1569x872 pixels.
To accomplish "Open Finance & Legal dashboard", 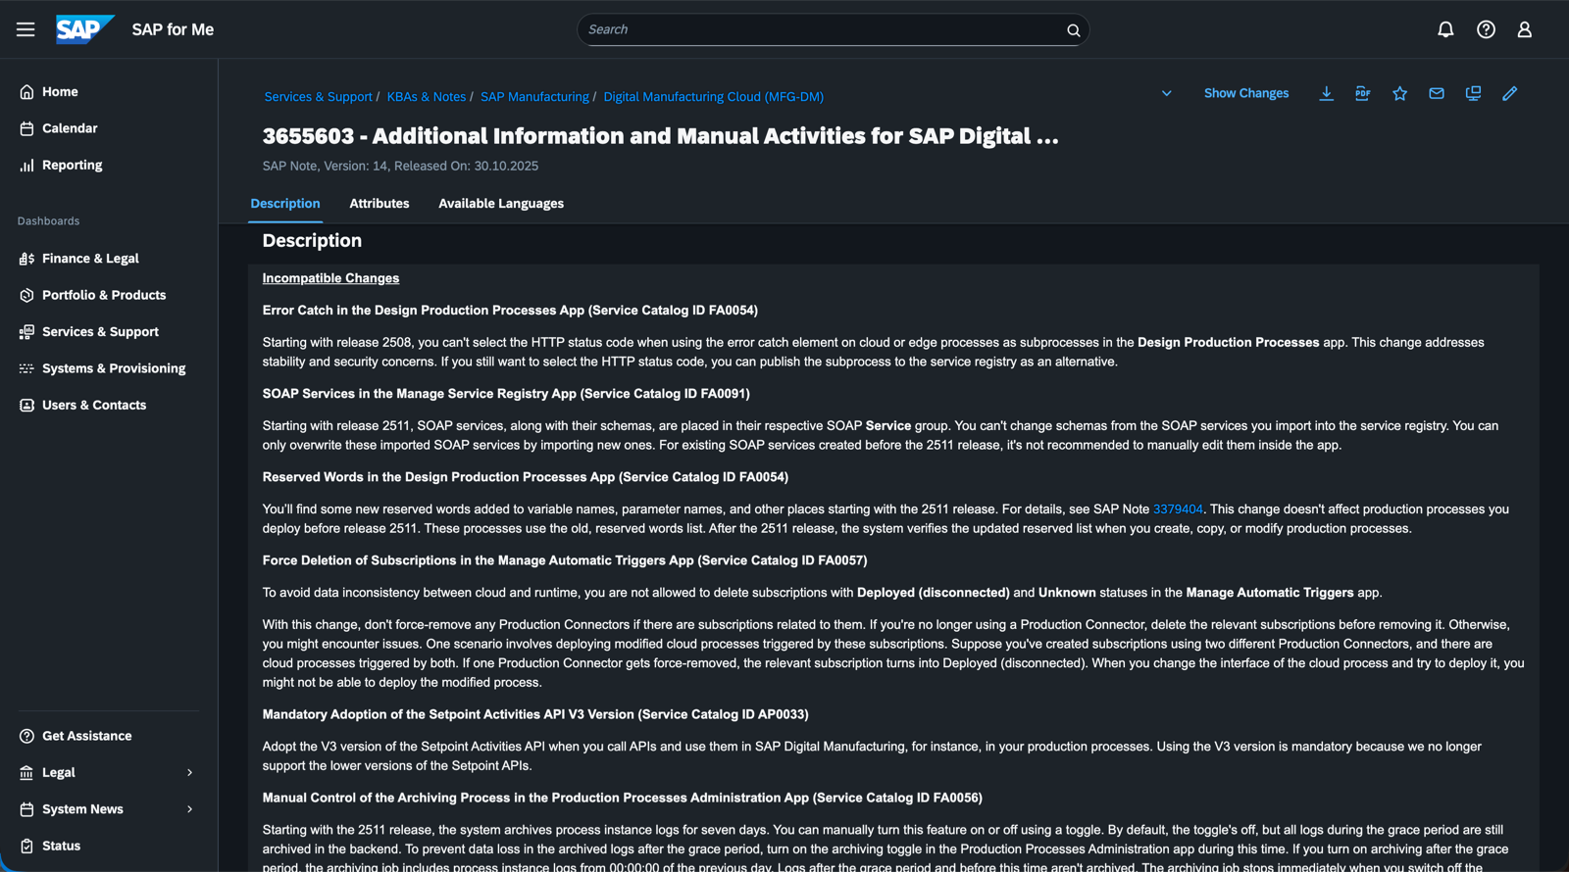I will pyautogui.click(x=90, y=259).
